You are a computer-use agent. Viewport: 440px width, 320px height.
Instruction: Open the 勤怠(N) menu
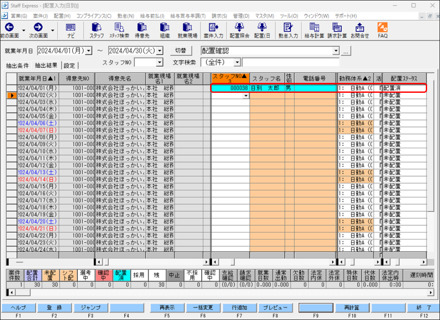pos(126,16)
